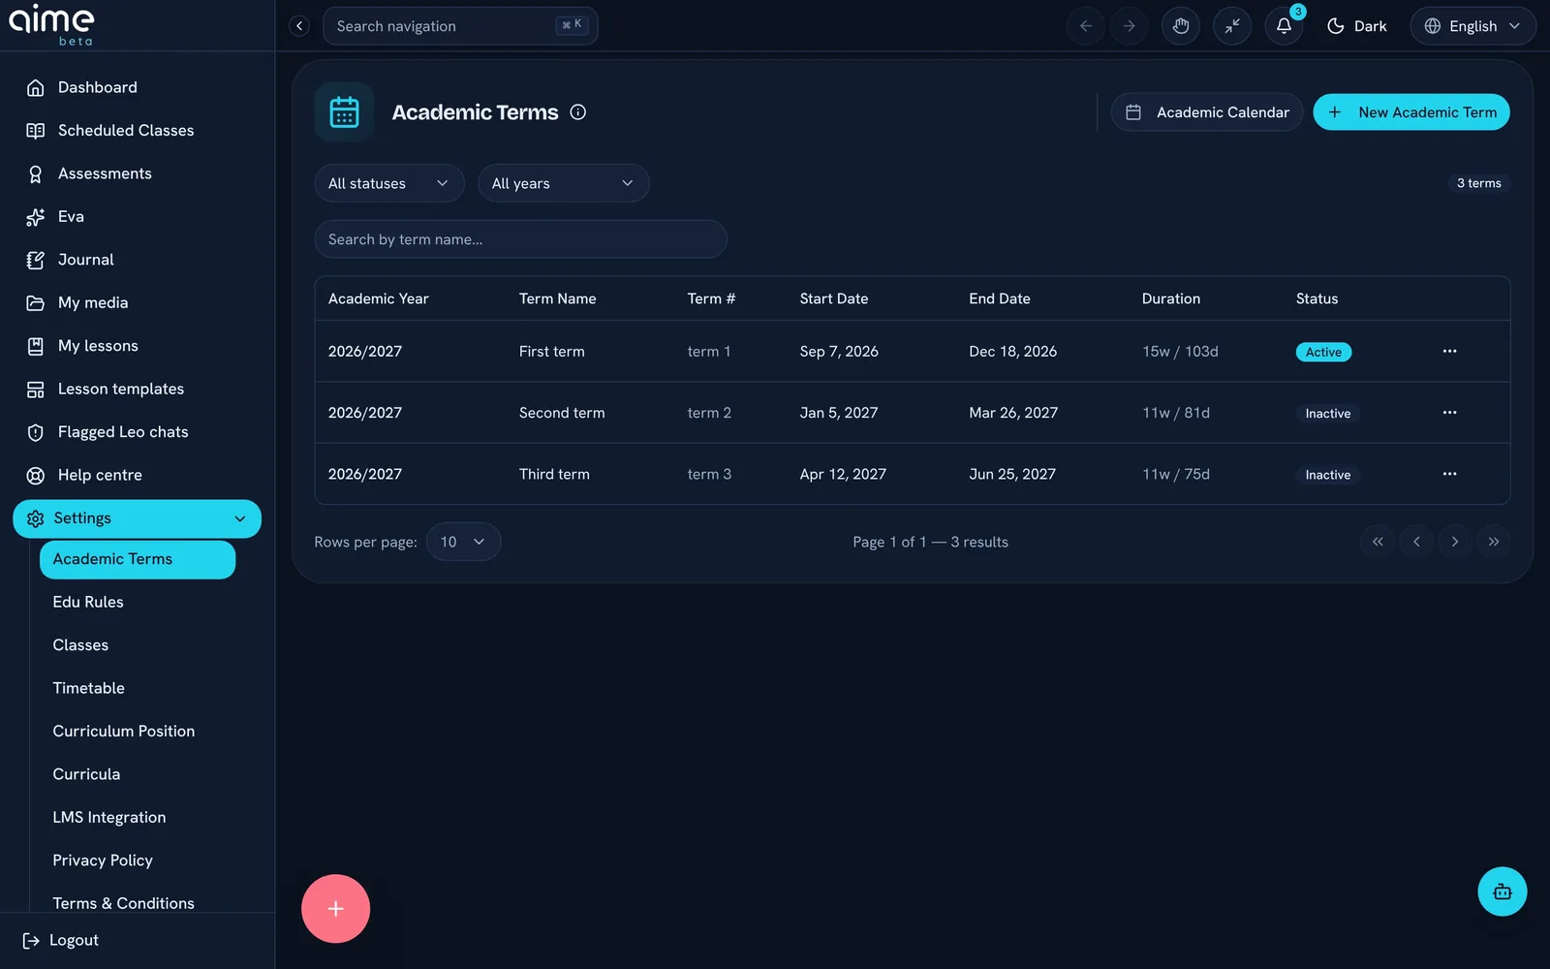The image size is (1550, 969).
Task: Collapse the Settings menu section
Action: [x=137, y=518]
